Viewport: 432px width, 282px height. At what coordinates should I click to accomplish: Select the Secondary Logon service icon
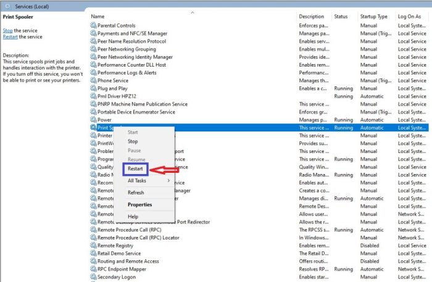pyautogui.click(x=93, y=277)
